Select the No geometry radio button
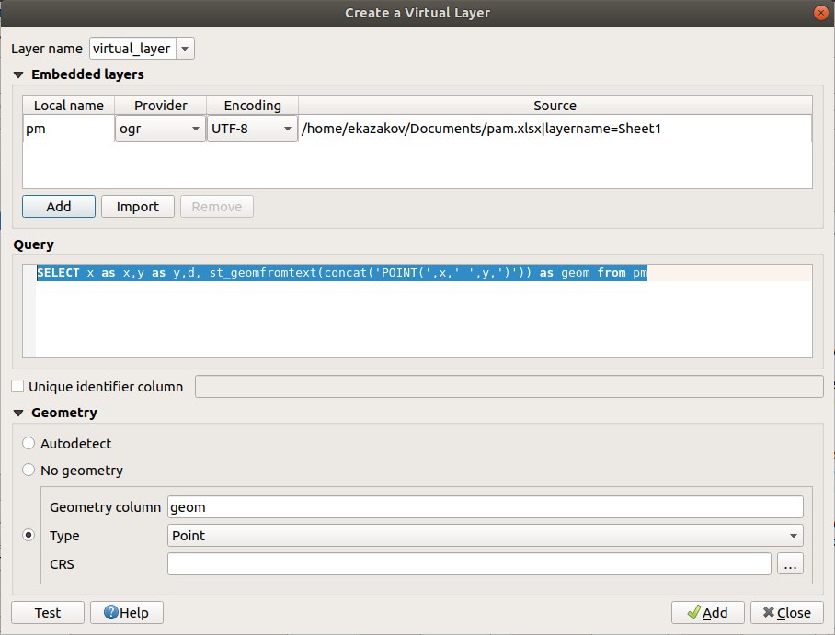The width and height of the screenshot is (835, 635). pyautogui.click(x=29, y=470)
